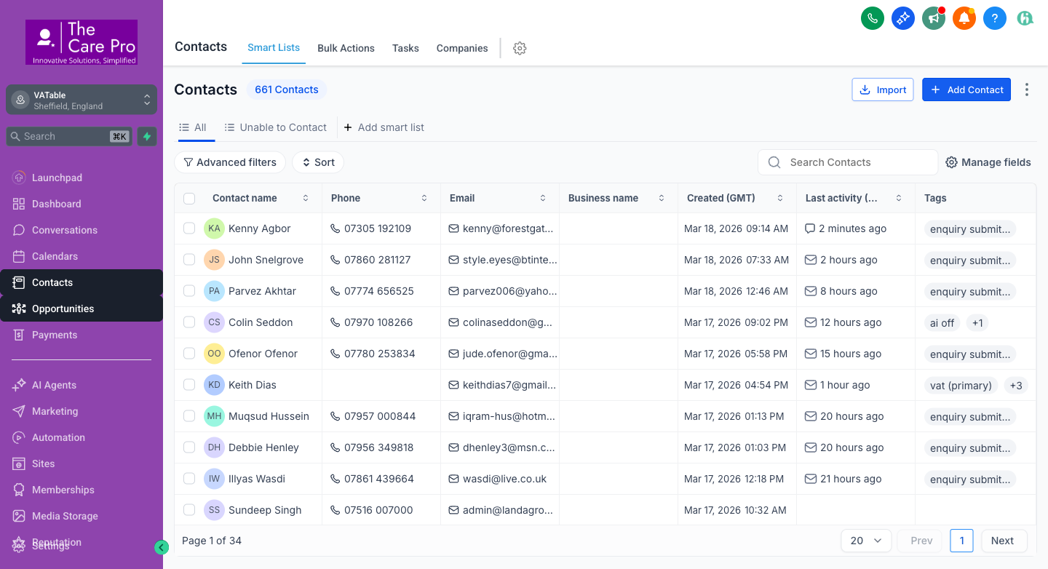Open the page size dropdown showing 20

tap(866, 541)
